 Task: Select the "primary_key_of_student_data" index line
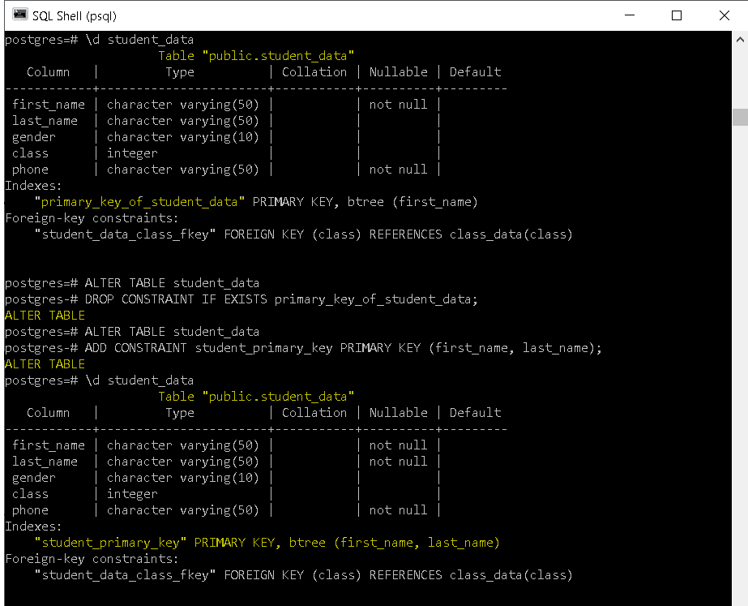pos(256,202)
